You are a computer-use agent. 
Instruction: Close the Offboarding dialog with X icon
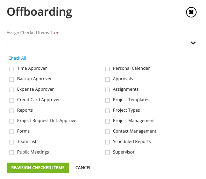pyautogui.click(x=191, y=12)
